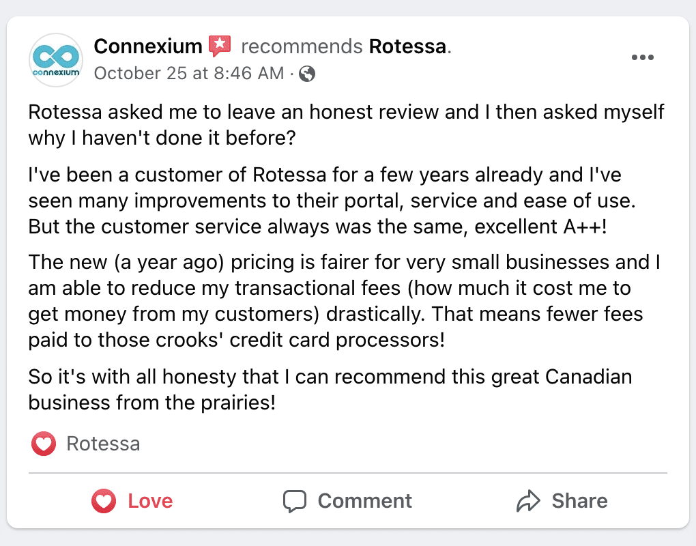Click the closing paragraph about Canadian business
The image size is (696, 546).
[330, 390]
